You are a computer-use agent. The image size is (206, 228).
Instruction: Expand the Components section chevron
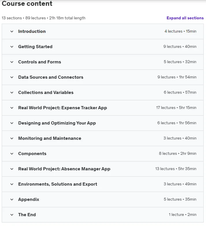coord(12,154)
